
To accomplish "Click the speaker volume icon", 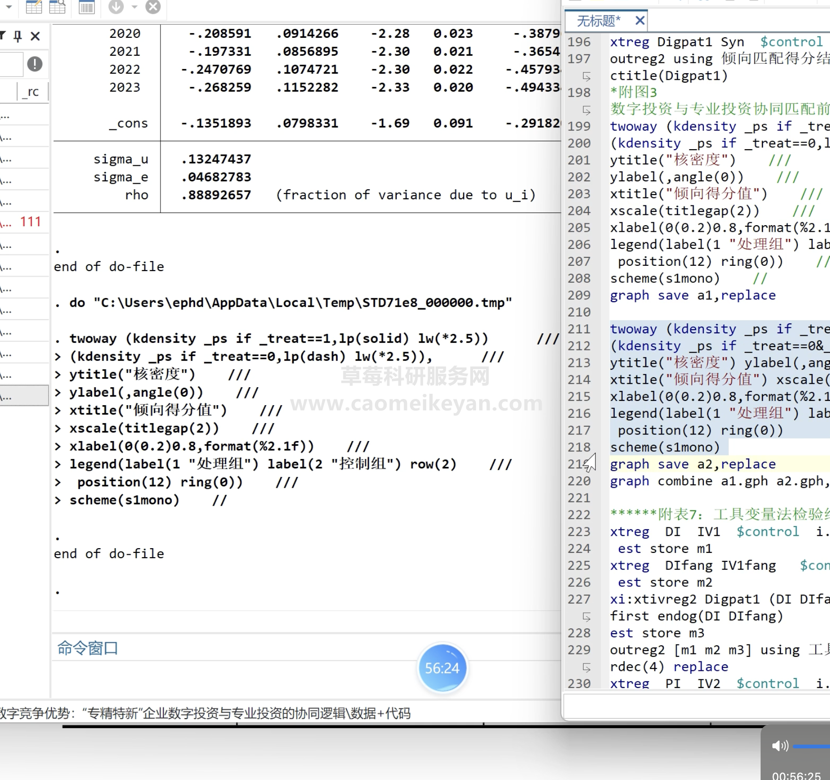I will tap(779, 746).
